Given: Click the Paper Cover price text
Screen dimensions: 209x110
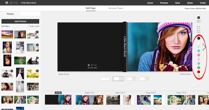Looking at the screenshot, I should [x=195, y=9].
